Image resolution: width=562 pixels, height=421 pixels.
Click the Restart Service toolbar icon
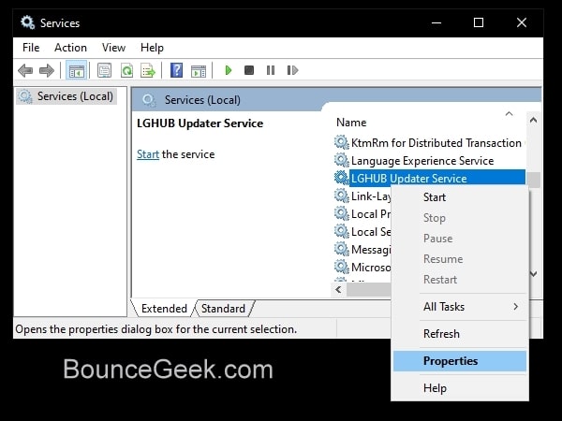pos(292,70)
